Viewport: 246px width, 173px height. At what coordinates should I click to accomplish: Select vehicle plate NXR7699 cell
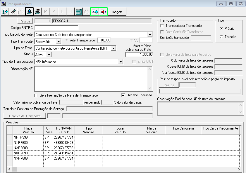pos(28,153)
